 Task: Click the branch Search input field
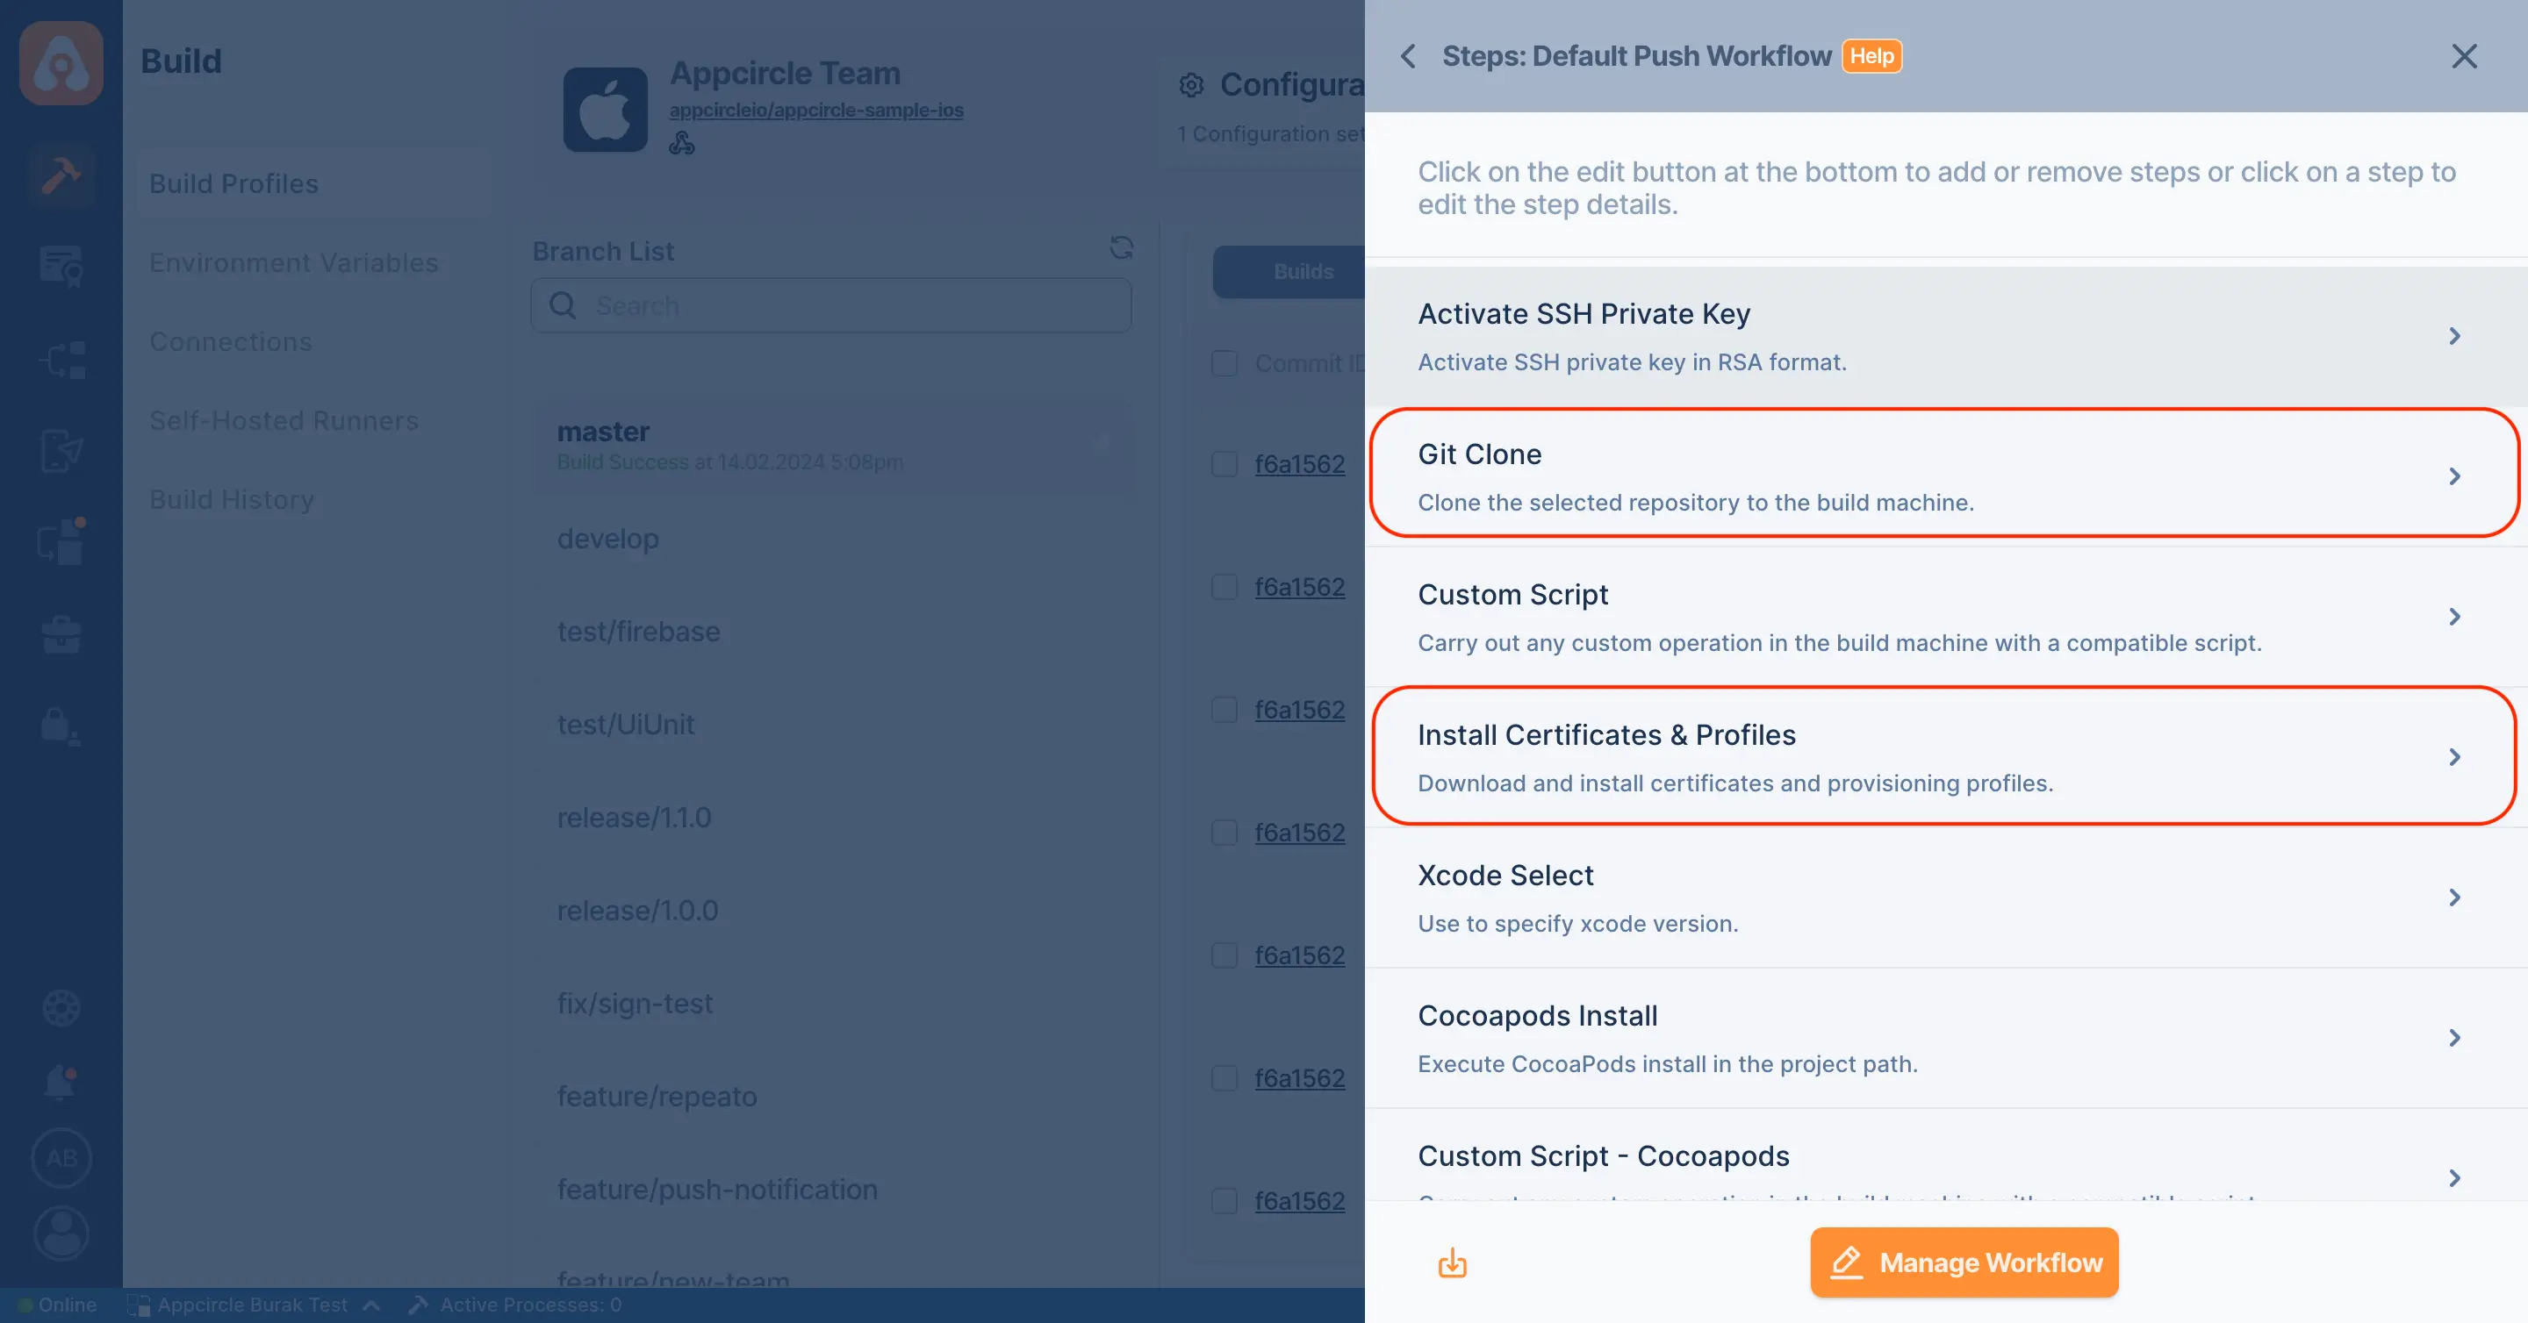(830, 305)
